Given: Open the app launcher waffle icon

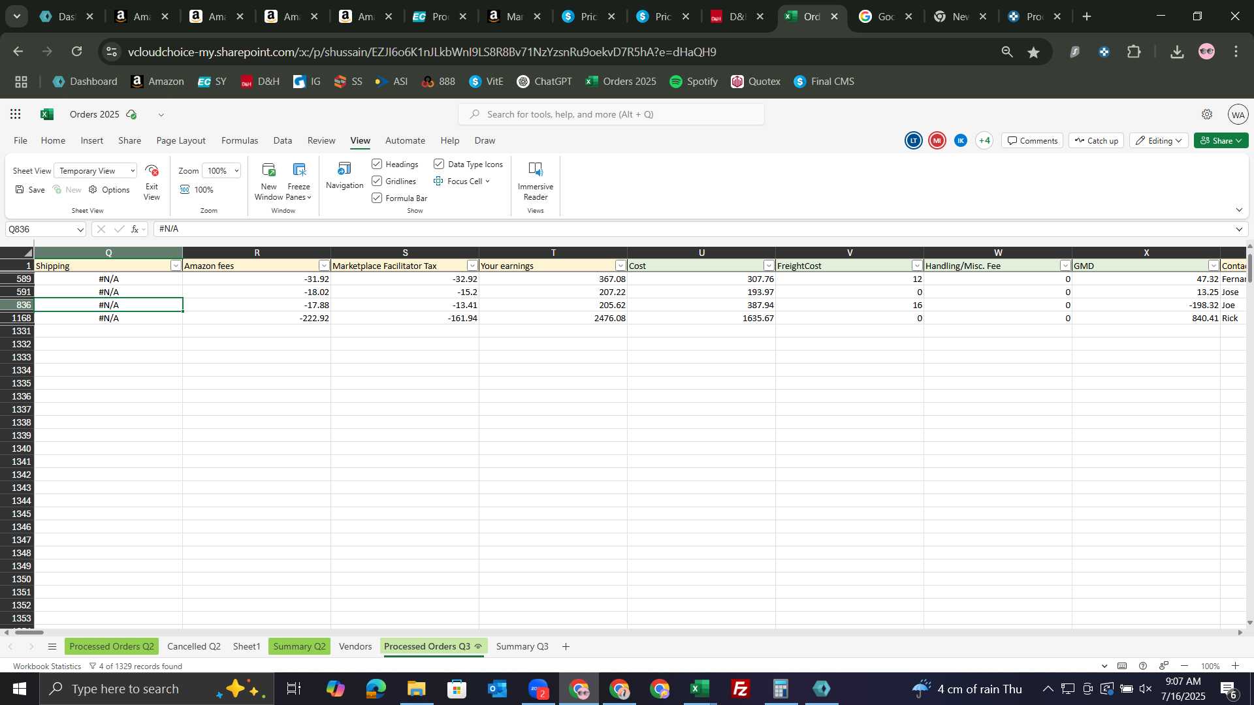Looking at the screenshot, I should [x=16, y=114].
